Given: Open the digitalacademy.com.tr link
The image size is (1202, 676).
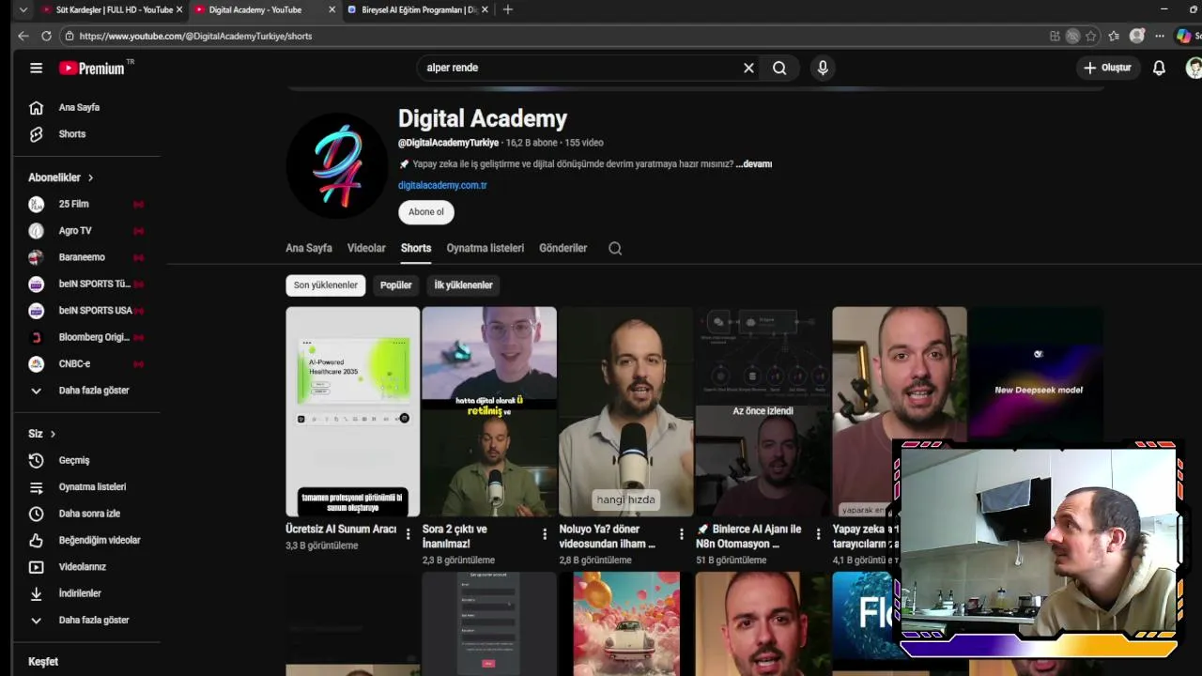Looking at the screenshot, I should point(442,185).
